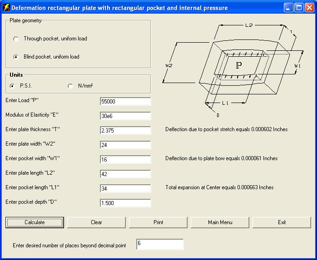Close the deformation calculator window
This screenshot has width=317, height=260.
309,8
